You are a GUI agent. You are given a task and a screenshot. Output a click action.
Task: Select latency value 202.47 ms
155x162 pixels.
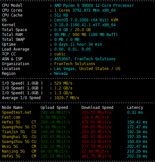[x=137, y=146]
